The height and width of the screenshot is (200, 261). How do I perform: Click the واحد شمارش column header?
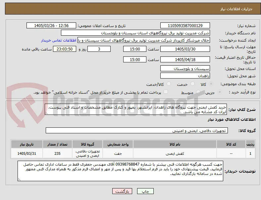118,144
